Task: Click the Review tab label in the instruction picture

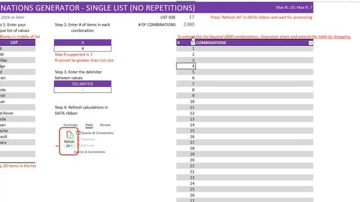Action: (x=105, y=125)
